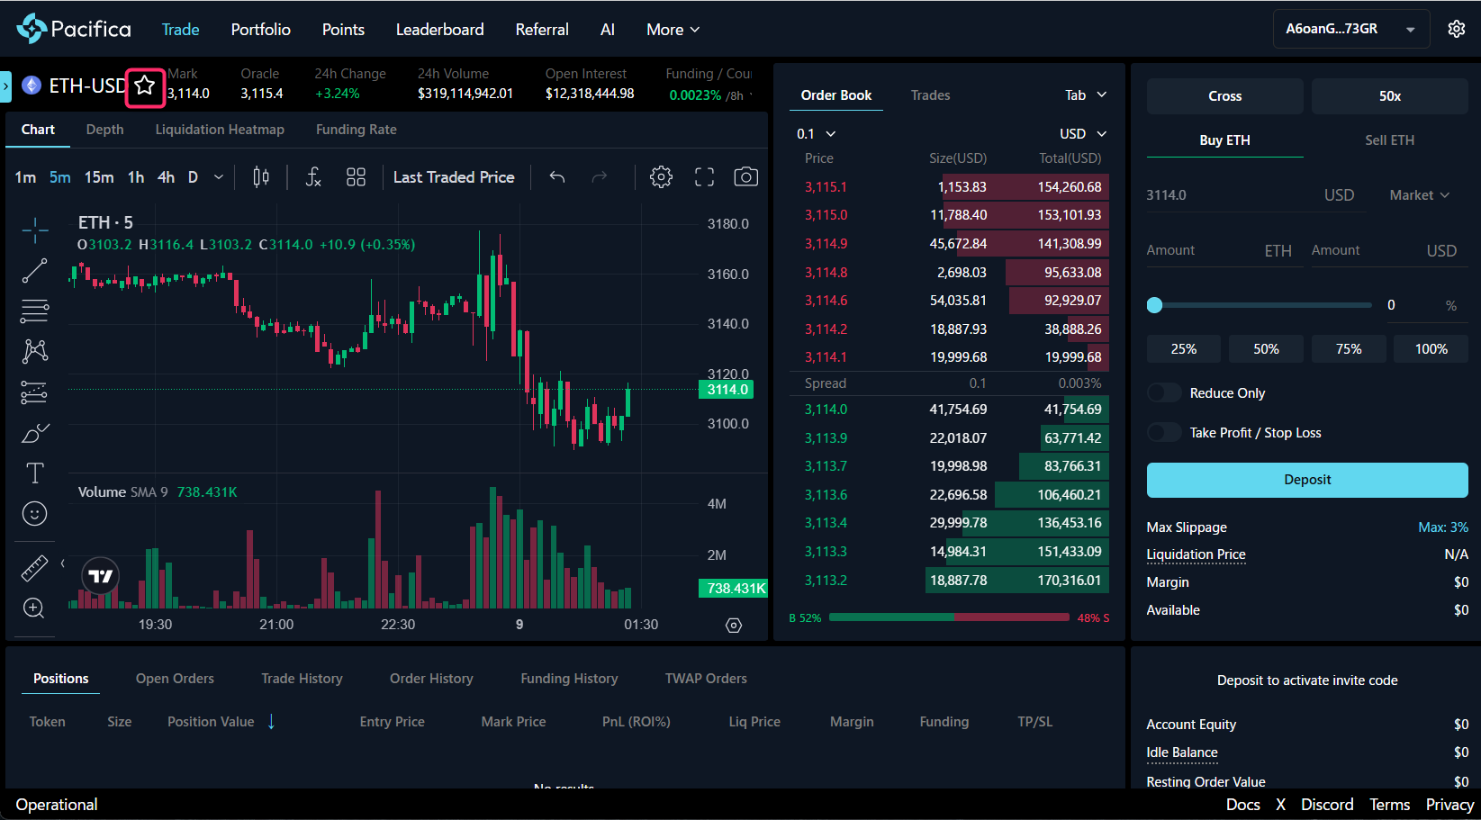Click the amount percentage slider handle
The image size is (1481, 820).
(1154, 305)
